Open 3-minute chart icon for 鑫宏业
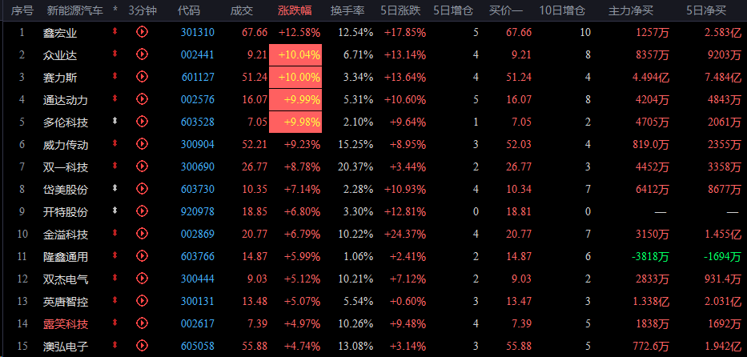Viewport: 747px width, 357px height. 142,32
